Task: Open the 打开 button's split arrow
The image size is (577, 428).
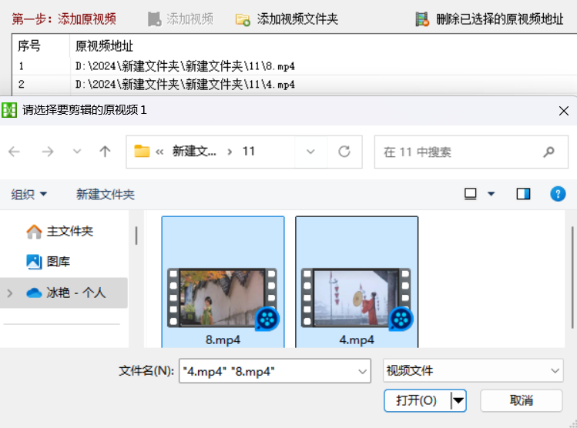Action: click(458, 400)
